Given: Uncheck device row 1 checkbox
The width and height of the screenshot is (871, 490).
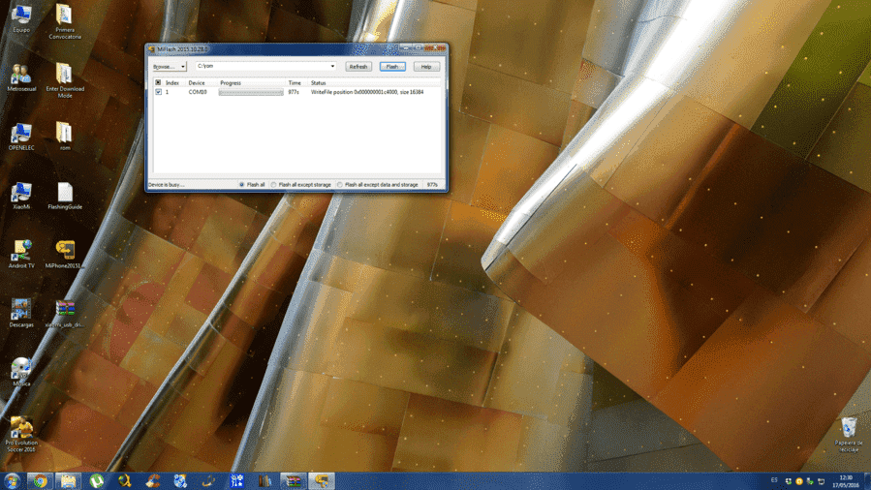Looking at the screenshot, I should [158, 92].
